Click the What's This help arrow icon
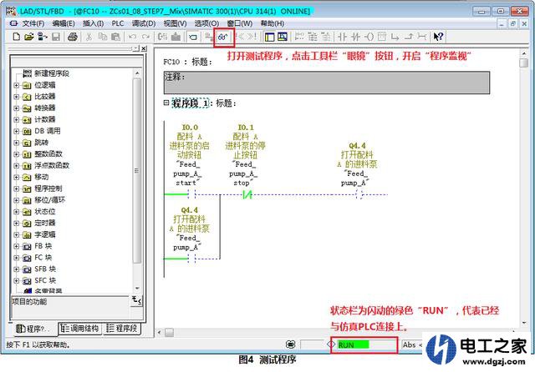This screenshot has height=372, width=535. pos(438,37)
